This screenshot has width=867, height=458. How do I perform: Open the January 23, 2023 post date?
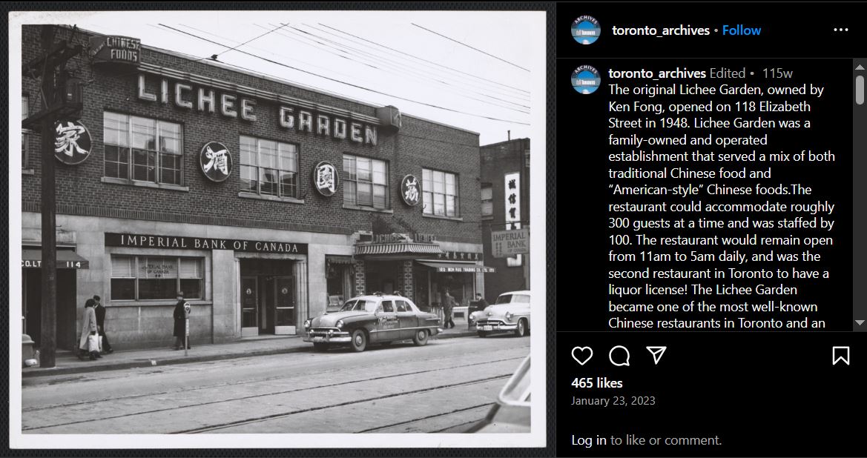[613, 400]
